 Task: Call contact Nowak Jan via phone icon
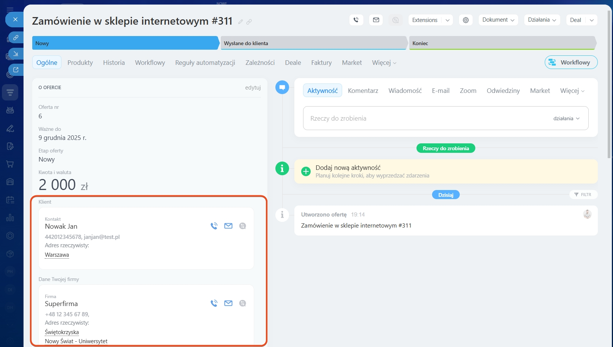coord(214,226)
